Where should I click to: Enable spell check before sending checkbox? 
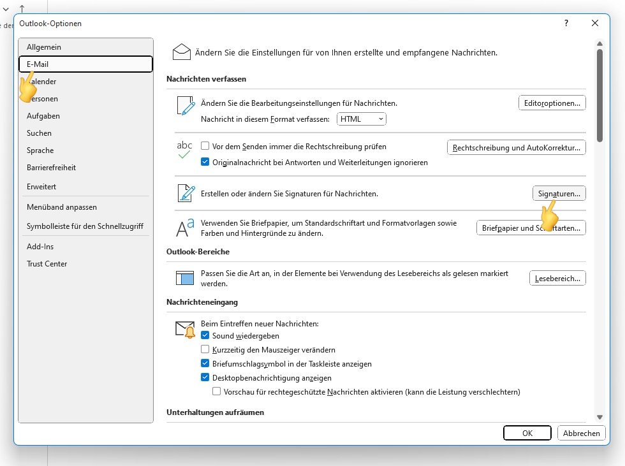click(205, 147)
